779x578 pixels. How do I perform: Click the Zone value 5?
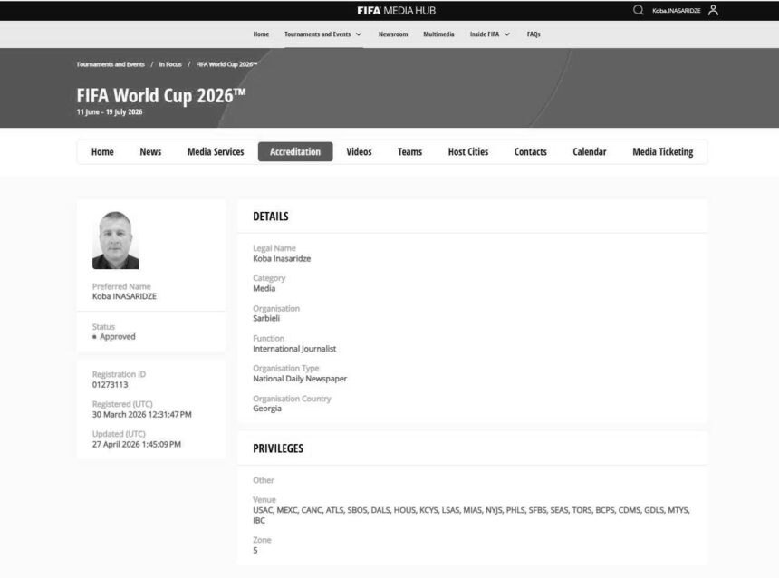click(255, 550)
